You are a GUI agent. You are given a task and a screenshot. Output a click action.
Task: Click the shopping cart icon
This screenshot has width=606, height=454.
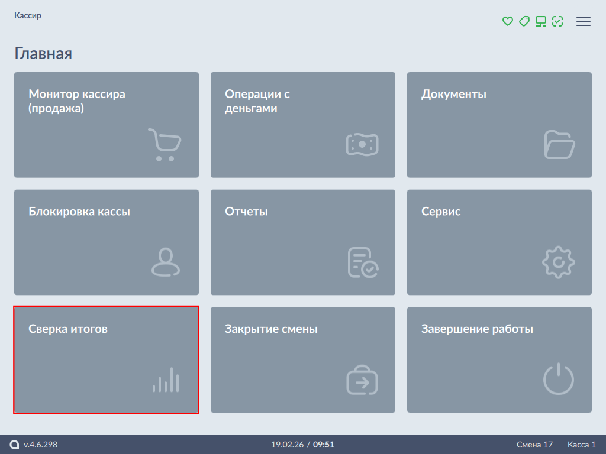pyautogui.click(x=165, y=145)
